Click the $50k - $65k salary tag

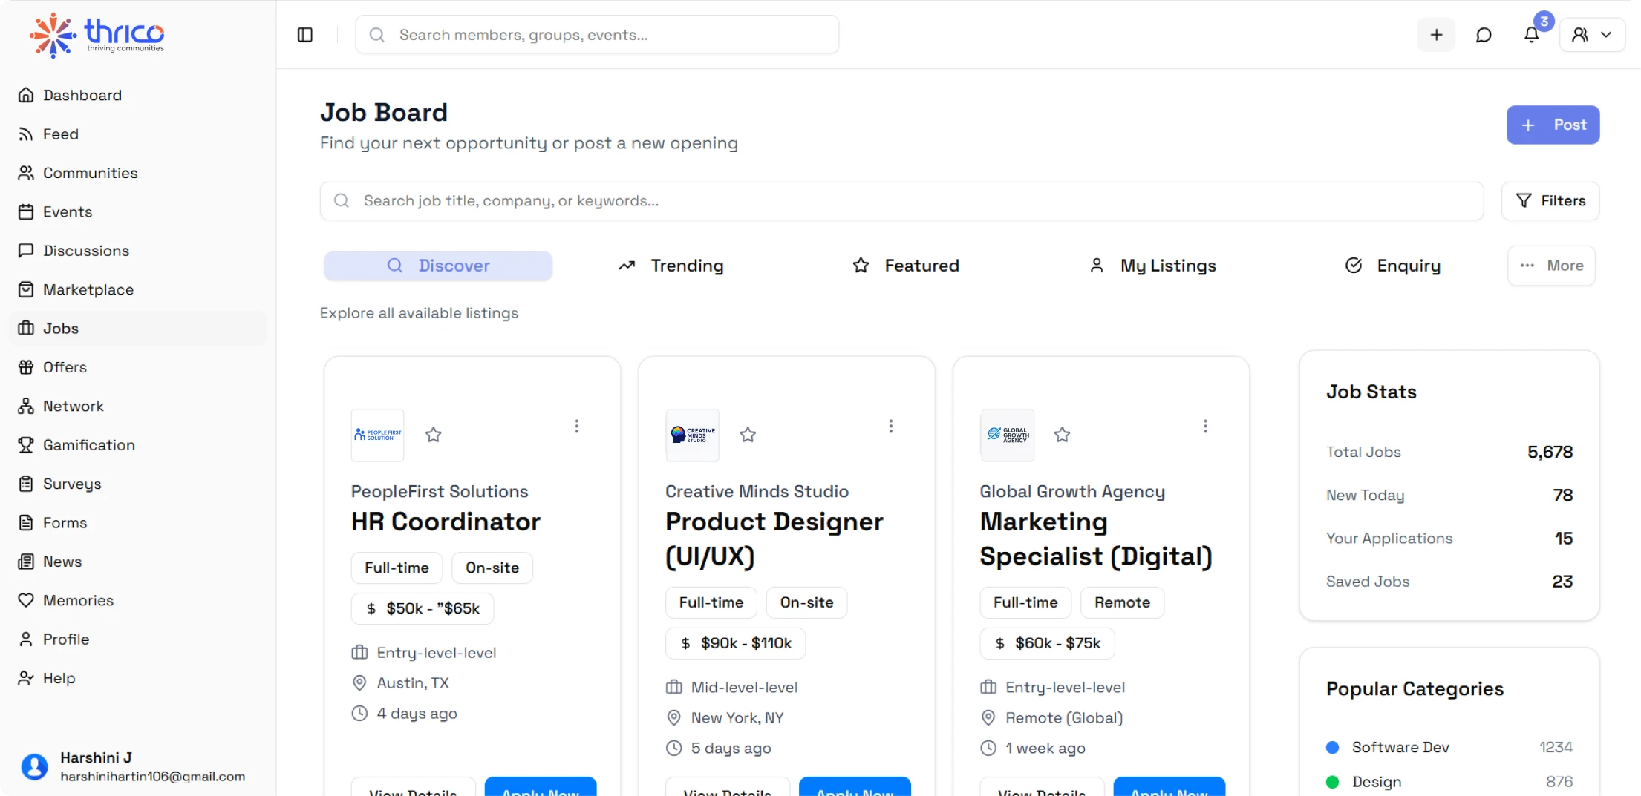tap(423, 608)
